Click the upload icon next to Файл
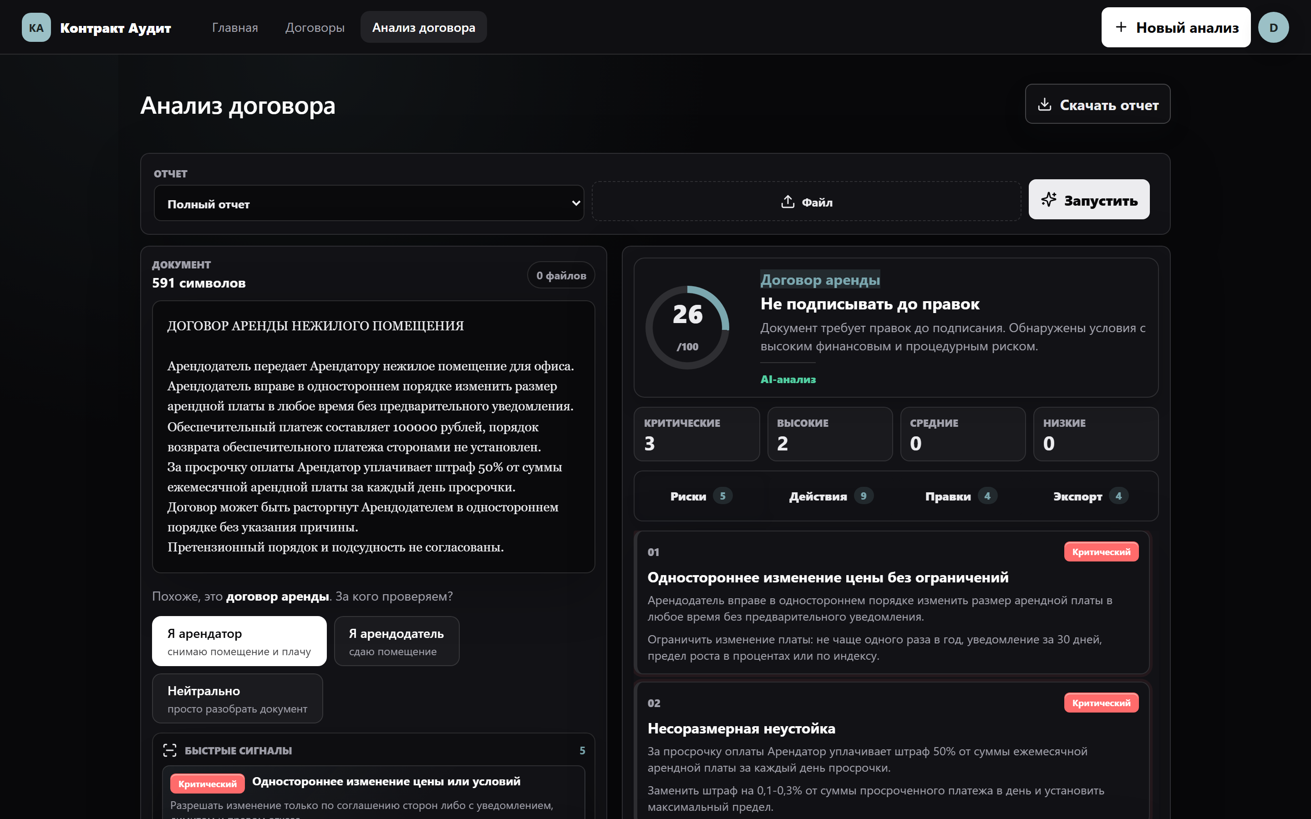Screen dimensions: 1311x819 788,202
